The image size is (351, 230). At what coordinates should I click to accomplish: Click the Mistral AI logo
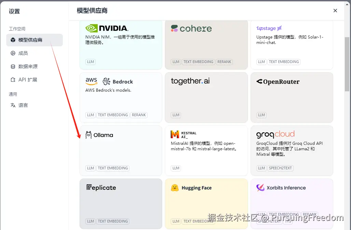coord(184,135)
